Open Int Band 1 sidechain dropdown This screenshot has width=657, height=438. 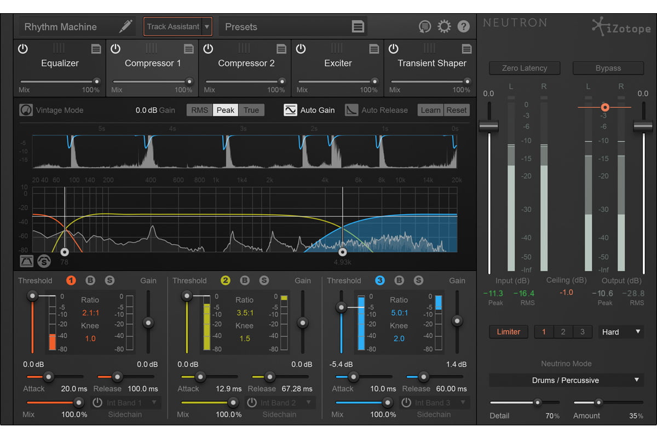coord(133,402)
